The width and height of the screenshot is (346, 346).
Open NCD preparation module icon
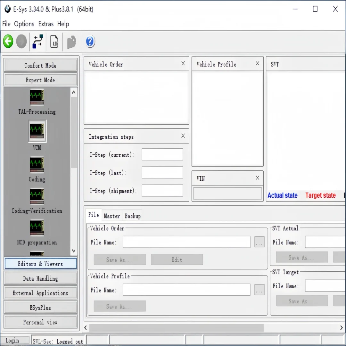[37, 228]
